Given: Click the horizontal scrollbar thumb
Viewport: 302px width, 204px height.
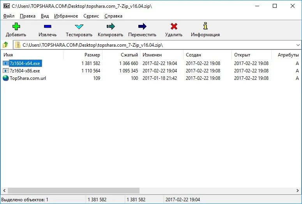Looking at the screenshot, I should coord(73,190).
